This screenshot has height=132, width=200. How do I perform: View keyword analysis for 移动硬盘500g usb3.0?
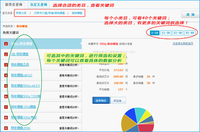pyautogui.click(x=69, y=86)
